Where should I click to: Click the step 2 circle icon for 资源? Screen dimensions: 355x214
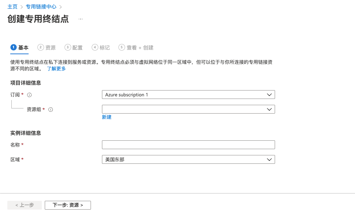[41, 47]
